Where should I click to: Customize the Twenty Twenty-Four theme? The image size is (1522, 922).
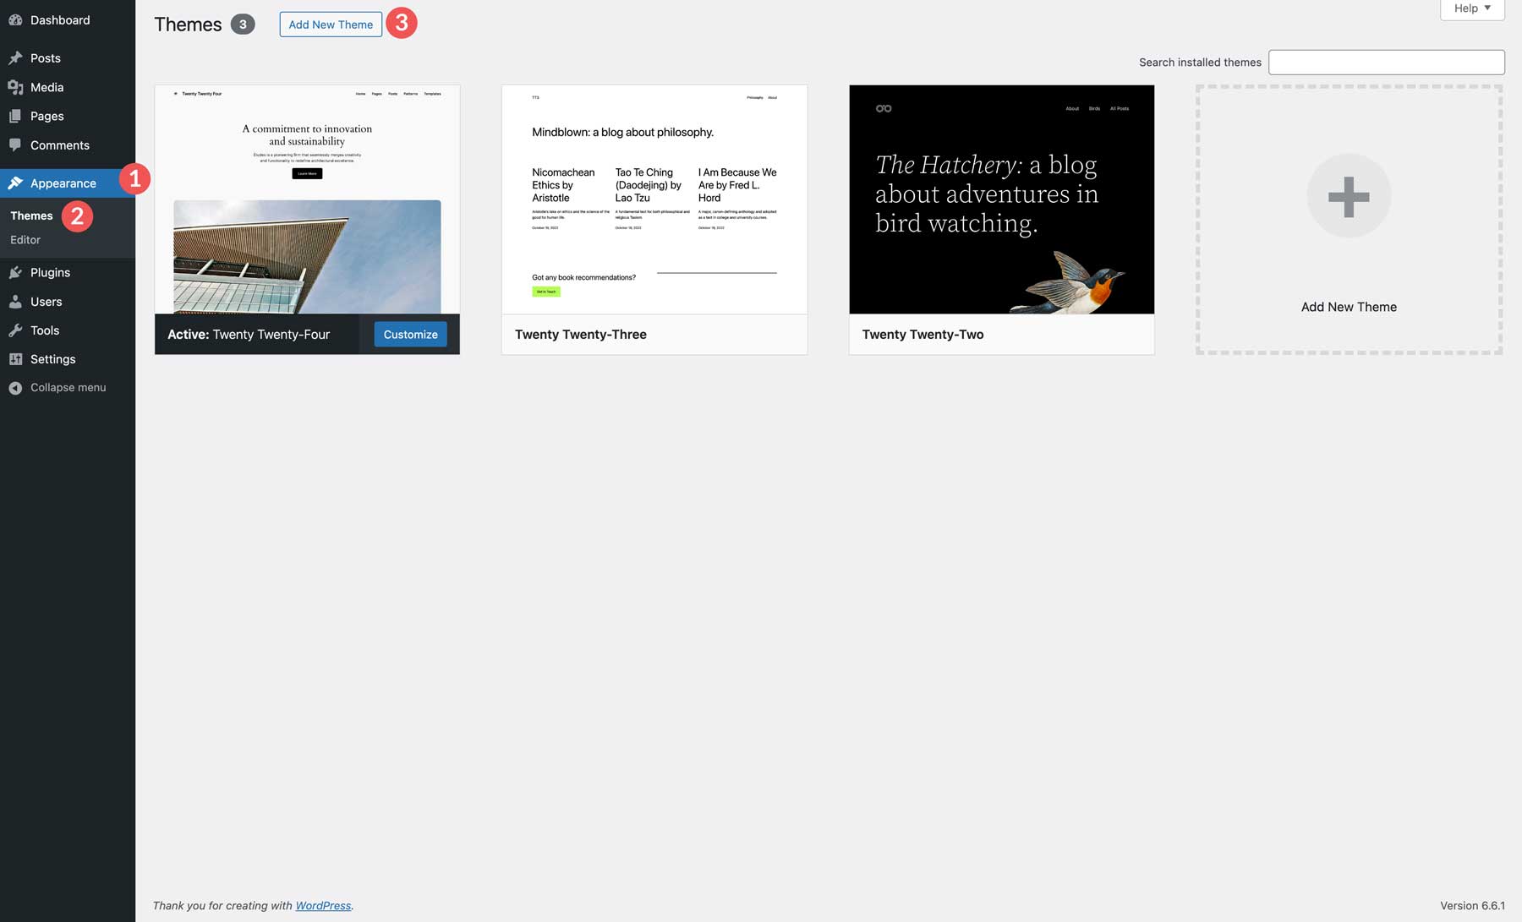pos(409,334)
